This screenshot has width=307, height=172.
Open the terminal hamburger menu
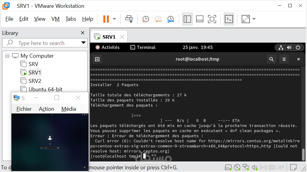click(284, 59)
